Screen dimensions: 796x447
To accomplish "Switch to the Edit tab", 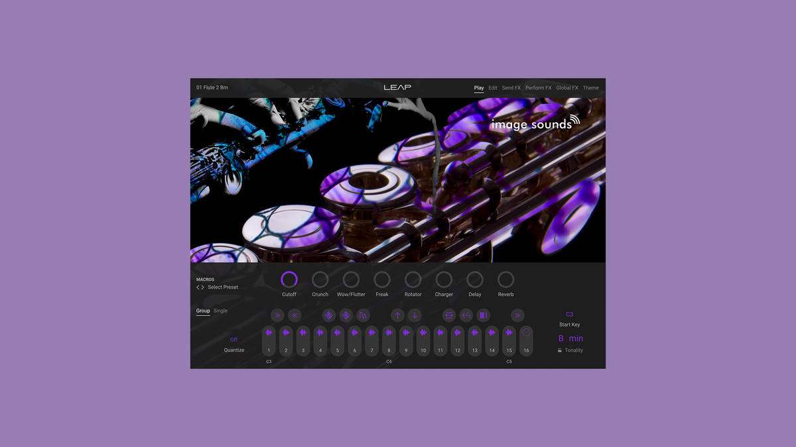I will [493, 87].
